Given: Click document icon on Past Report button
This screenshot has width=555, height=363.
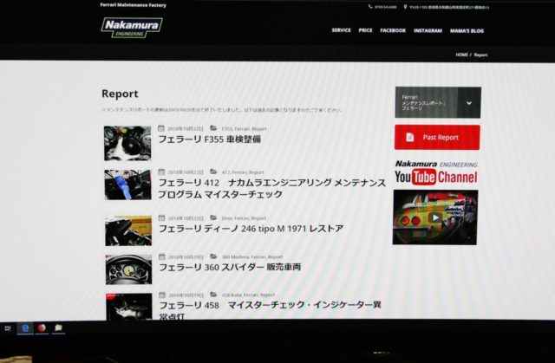Looking at the screenshot, I should tap(410, 137).
